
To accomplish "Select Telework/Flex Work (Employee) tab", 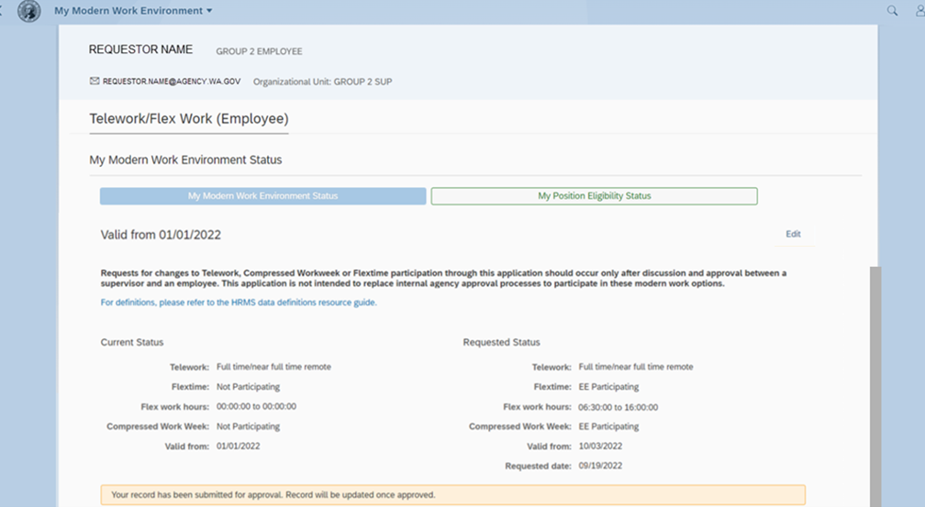I will [x=188, y=119].
